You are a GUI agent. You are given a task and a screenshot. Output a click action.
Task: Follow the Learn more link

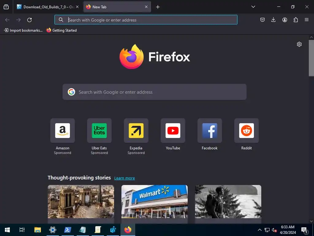tap(124, 178)
